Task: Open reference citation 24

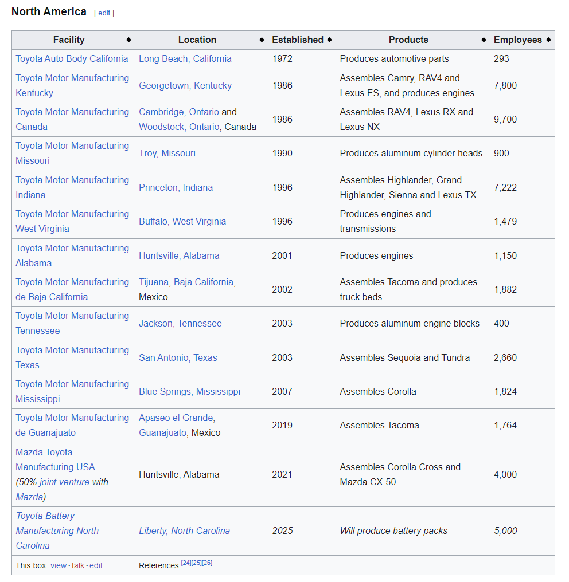Action: (x=186, y=563)
